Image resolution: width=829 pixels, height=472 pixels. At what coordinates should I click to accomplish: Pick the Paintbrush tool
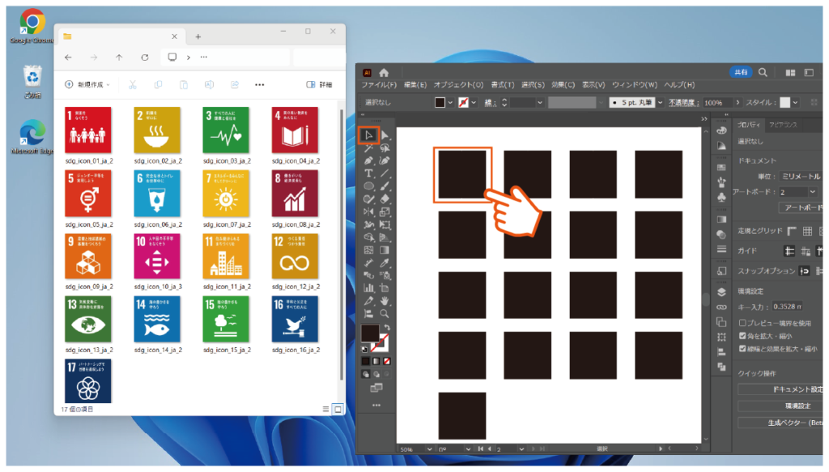(x=385, y=186)
